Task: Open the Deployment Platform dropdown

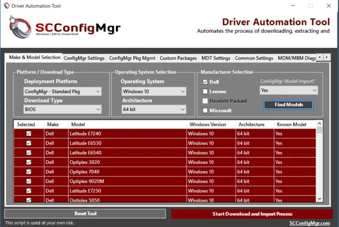Action: (x=63, y=91)
